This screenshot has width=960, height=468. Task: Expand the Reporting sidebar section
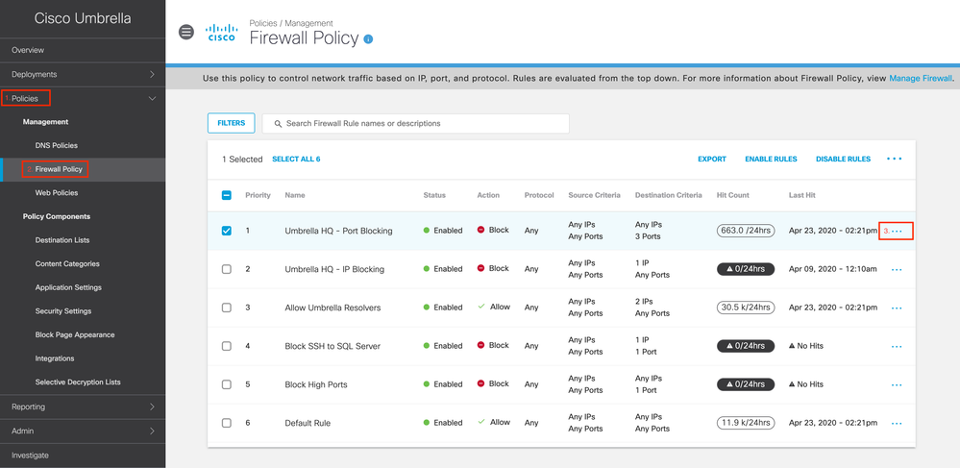coord(152,406)
